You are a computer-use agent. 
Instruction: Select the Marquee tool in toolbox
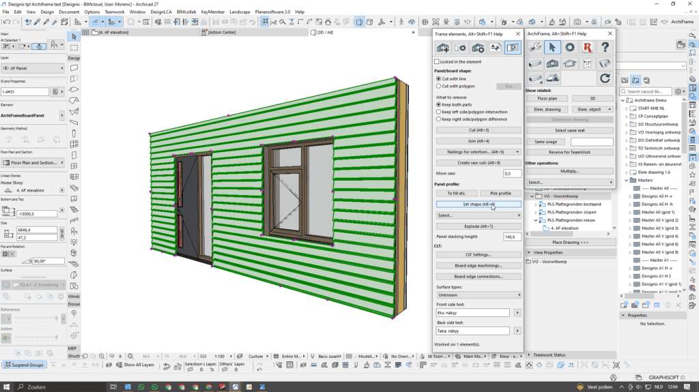74,48
